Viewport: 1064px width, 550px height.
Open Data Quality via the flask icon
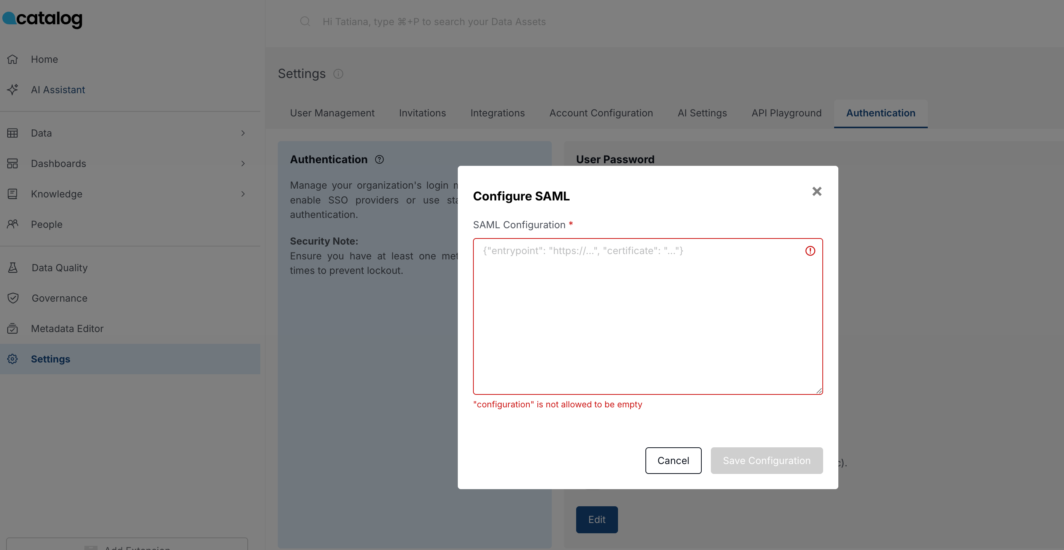point(13,267)
